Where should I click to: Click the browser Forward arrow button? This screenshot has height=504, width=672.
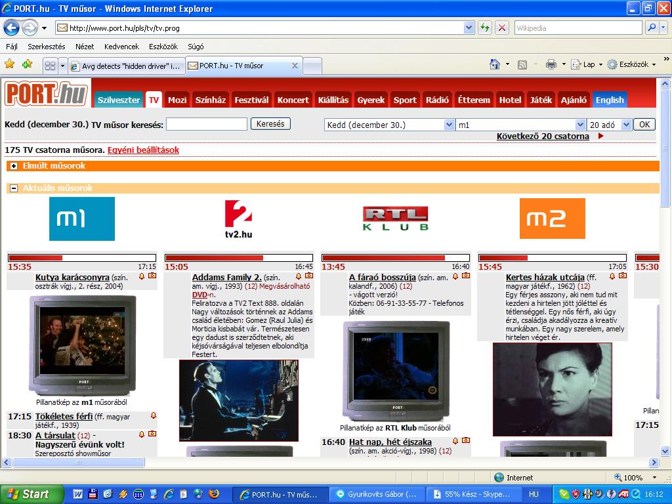tap(30, 28)
